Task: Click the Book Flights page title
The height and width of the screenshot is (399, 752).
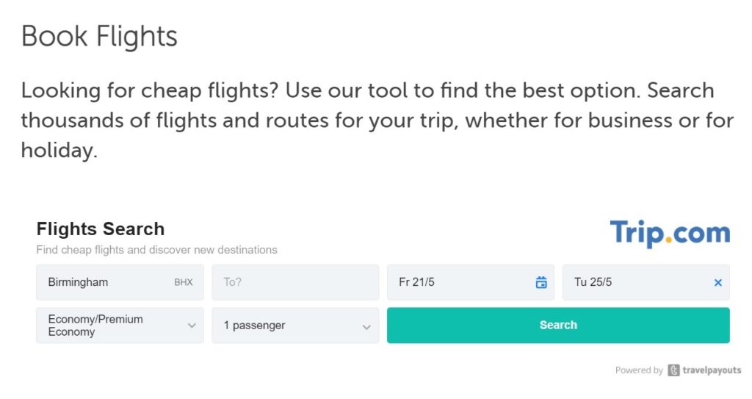Action: pyautogui.click(x=99, y=36)
